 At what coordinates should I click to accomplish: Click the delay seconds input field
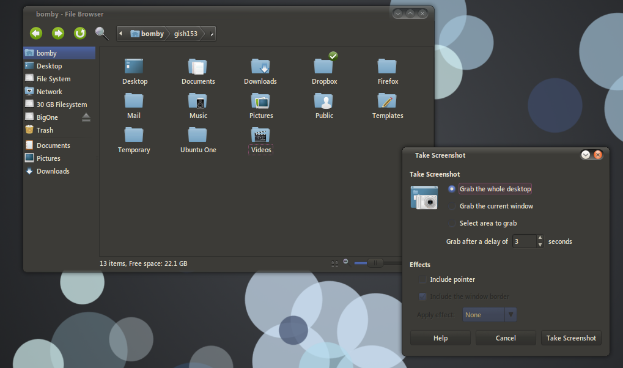pos(525,241)
